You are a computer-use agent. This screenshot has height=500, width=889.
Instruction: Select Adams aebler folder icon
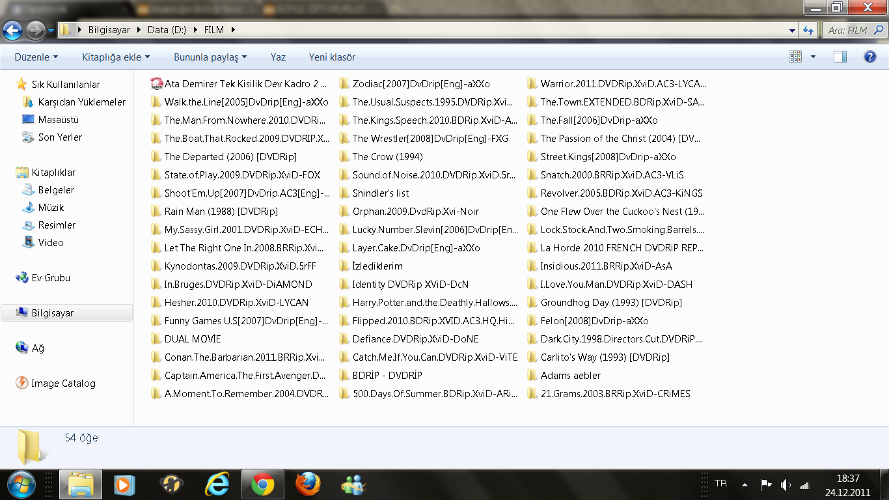click(532, 376)
